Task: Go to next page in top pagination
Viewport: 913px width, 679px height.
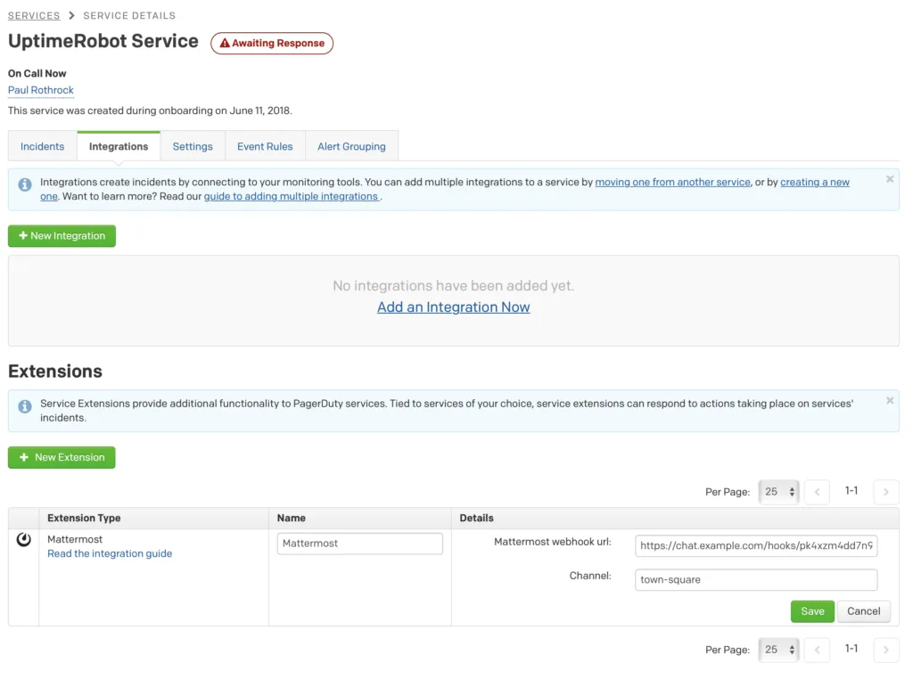Action: point(886,492)
